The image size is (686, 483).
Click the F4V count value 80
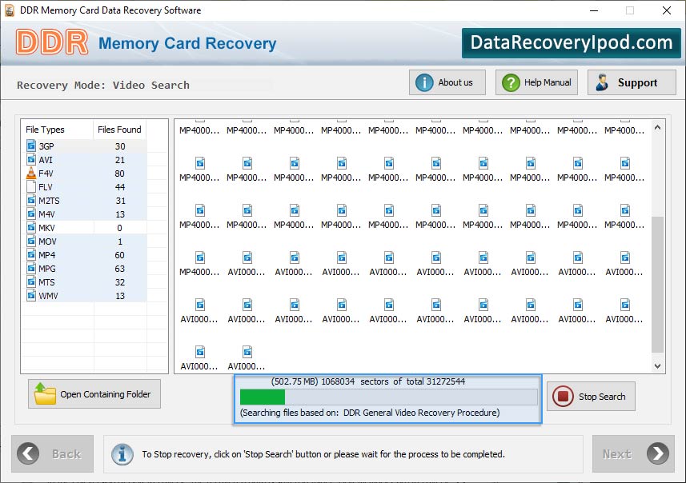pyautogui.click(x=120, y=174)
